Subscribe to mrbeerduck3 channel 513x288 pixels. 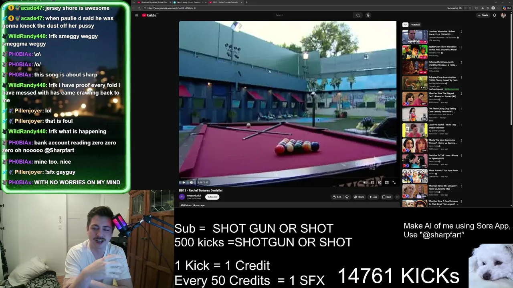click(212, 197)
